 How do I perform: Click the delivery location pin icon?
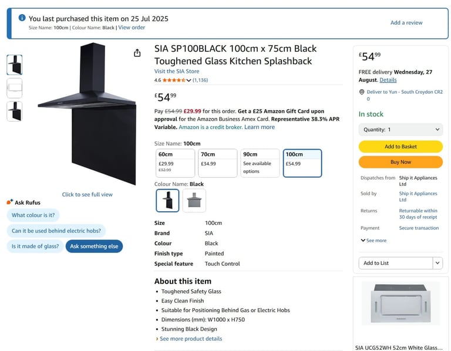(362, 92)
